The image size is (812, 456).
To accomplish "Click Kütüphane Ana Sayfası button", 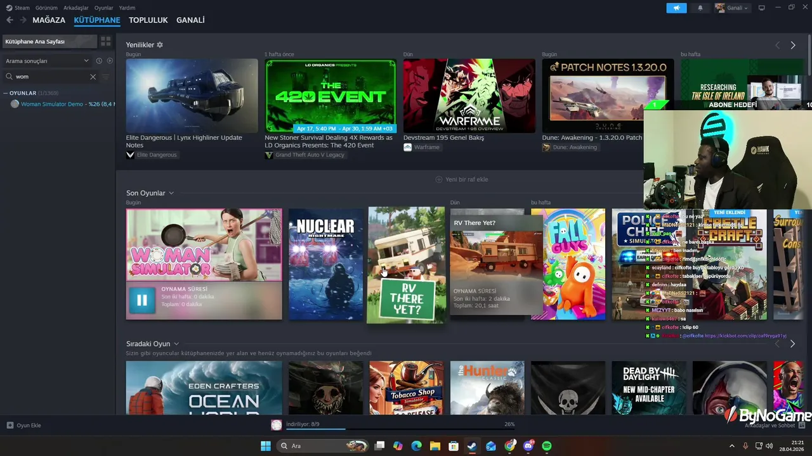I will click(49, 41).
